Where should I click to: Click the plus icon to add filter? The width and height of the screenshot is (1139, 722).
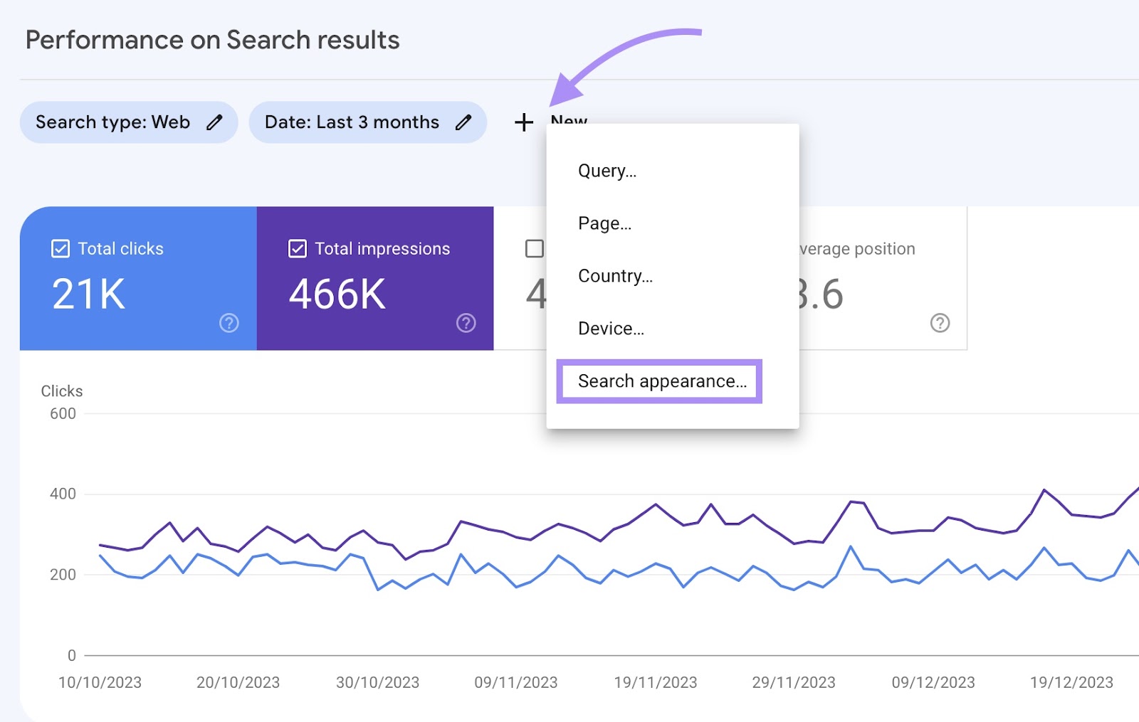click(524, 122)
